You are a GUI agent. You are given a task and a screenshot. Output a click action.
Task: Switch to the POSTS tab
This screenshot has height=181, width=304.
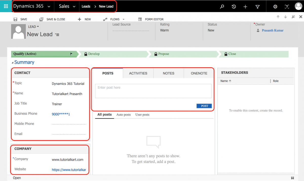[x=108, y=73]
